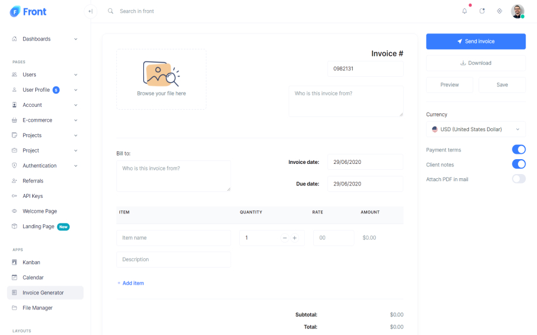Screen dimensions: 537x335
Task: Open the USD currency dropdown
Action: 476,129
